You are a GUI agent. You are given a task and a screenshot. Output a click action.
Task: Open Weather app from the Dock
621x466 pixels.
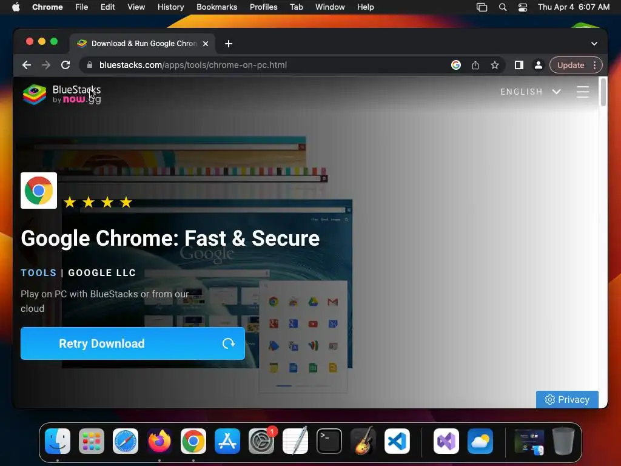coord(480,441)
